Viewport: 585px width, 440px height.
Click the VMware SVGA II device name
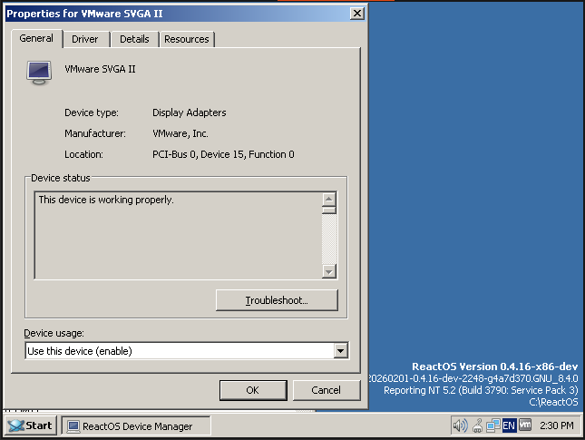pos(100,69)
